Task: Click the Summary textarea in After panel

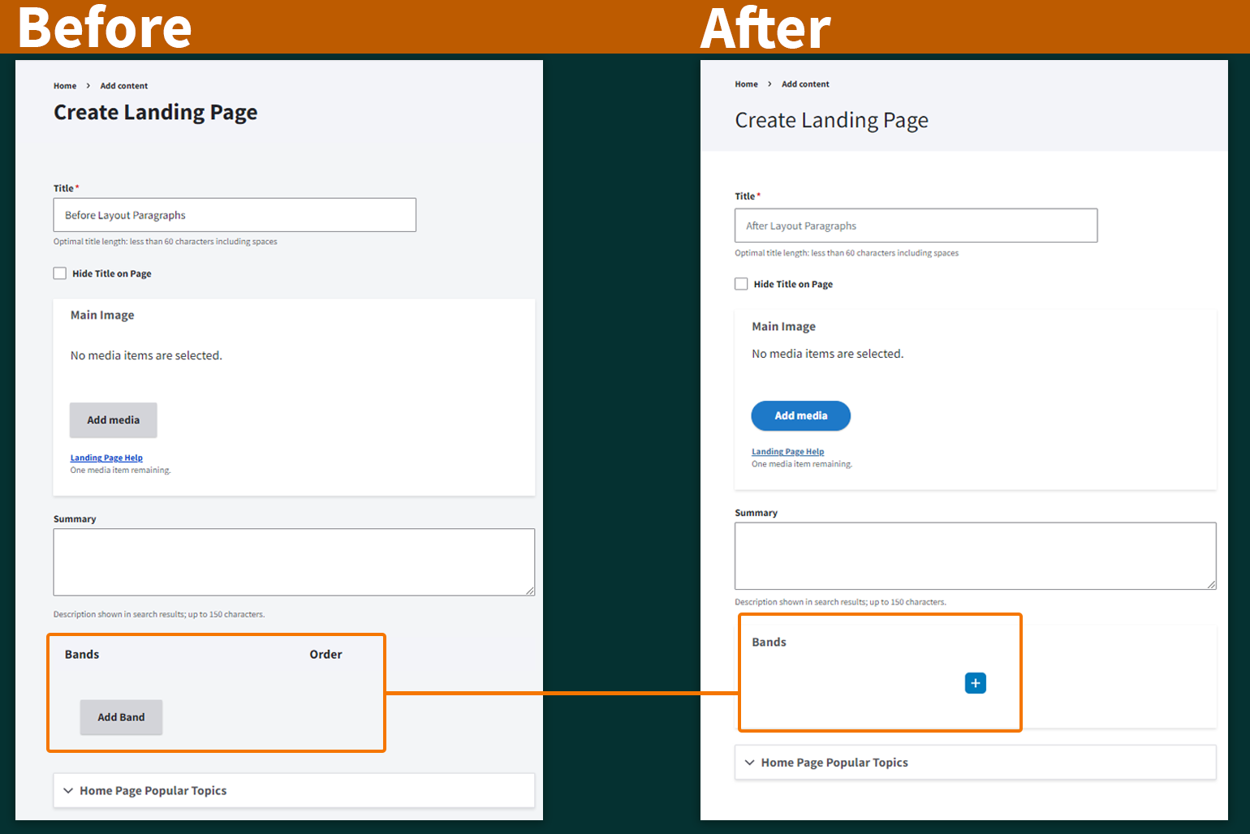Action: 976,556
